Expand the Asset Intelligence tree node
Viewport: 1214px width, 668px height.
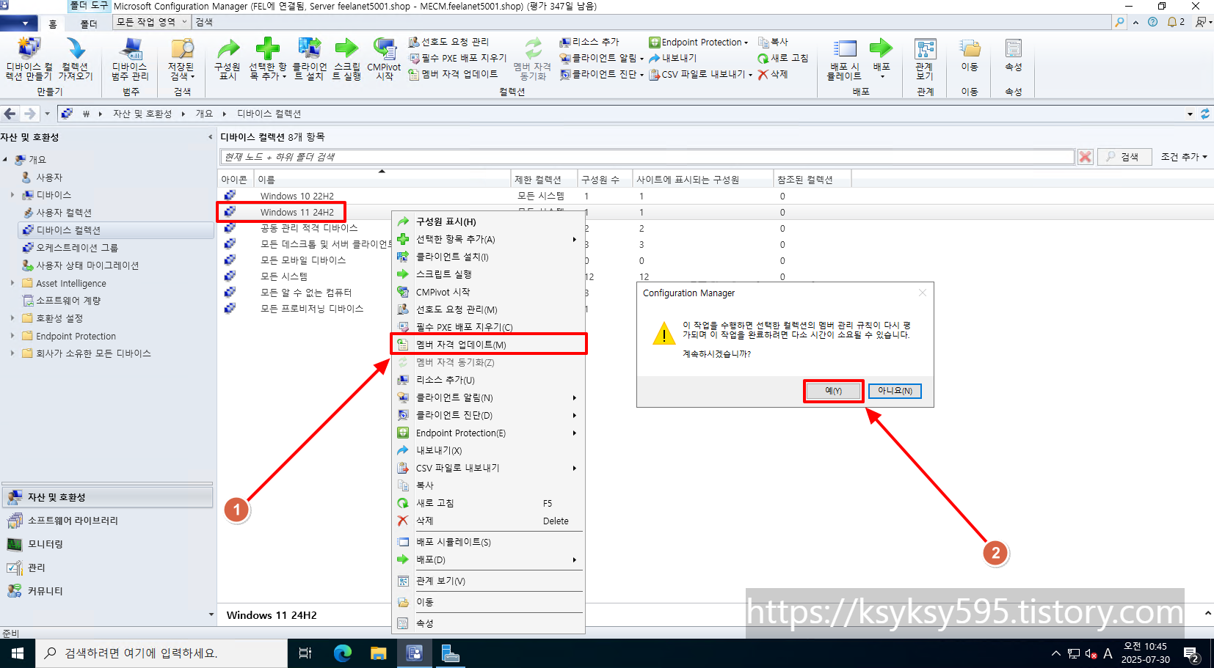click(12, 283)
